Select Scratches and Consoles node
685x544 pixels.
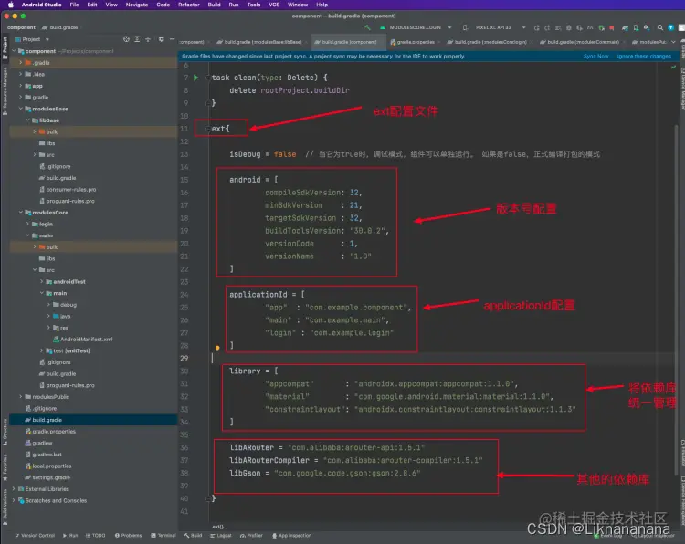click(x=52, y=501)
